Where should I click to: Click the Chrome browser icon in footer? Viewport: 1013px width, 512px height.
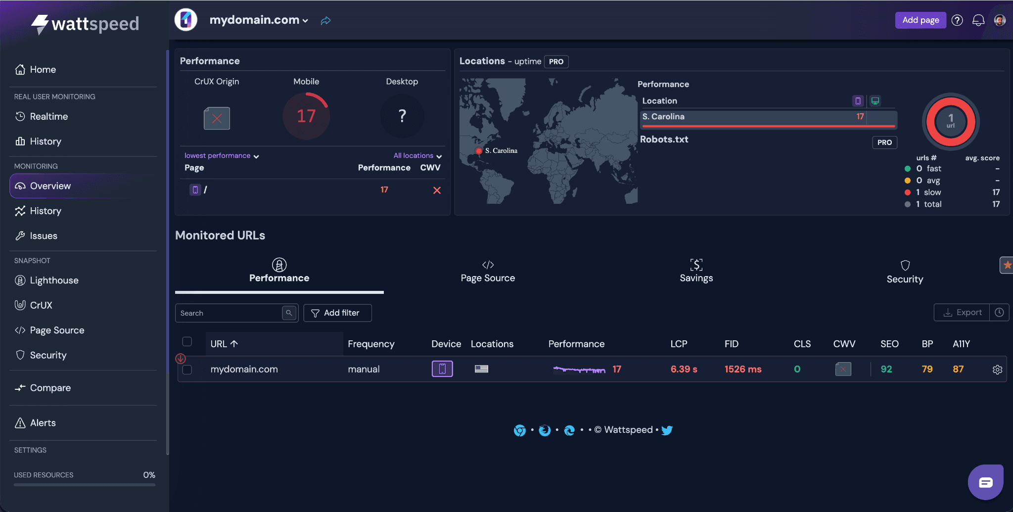coord(519,430)
